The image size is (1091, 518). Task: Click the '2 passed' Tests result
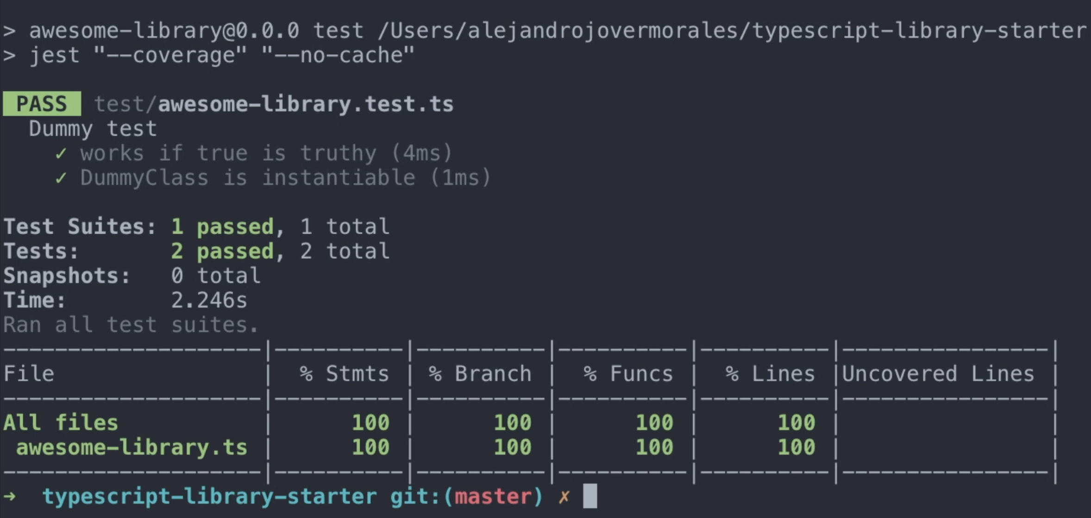coord(222,251)
